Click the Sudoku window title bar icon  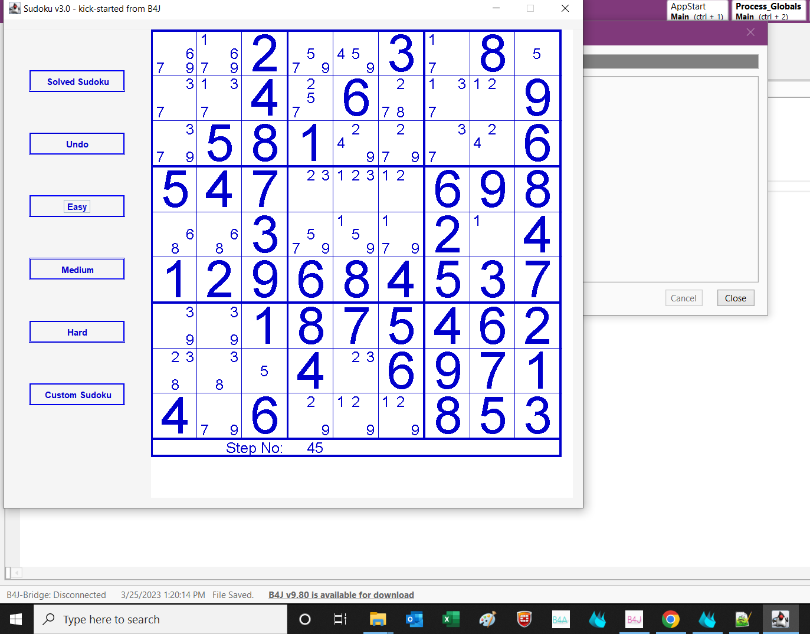coord(15,8)
